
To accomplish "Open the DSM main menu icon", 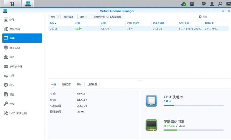I will (13, 4).
